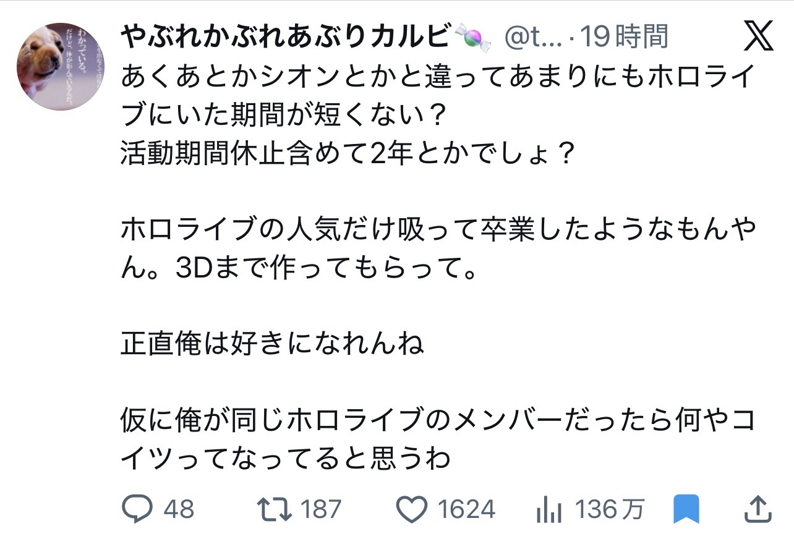Like the post with heart icon

(411, 510)
